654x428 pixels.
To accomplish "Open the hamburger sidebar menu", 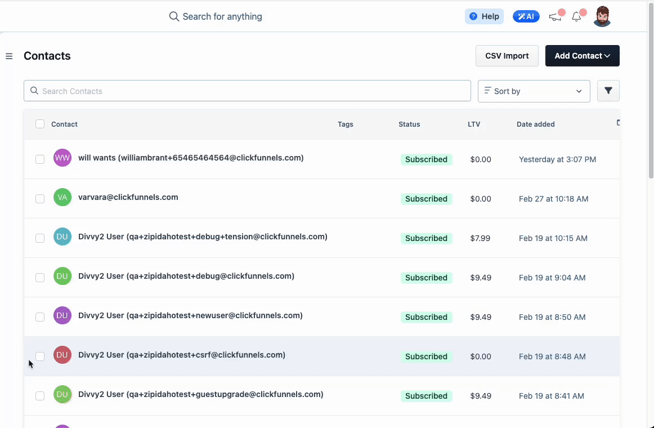I will click(9, 56).
